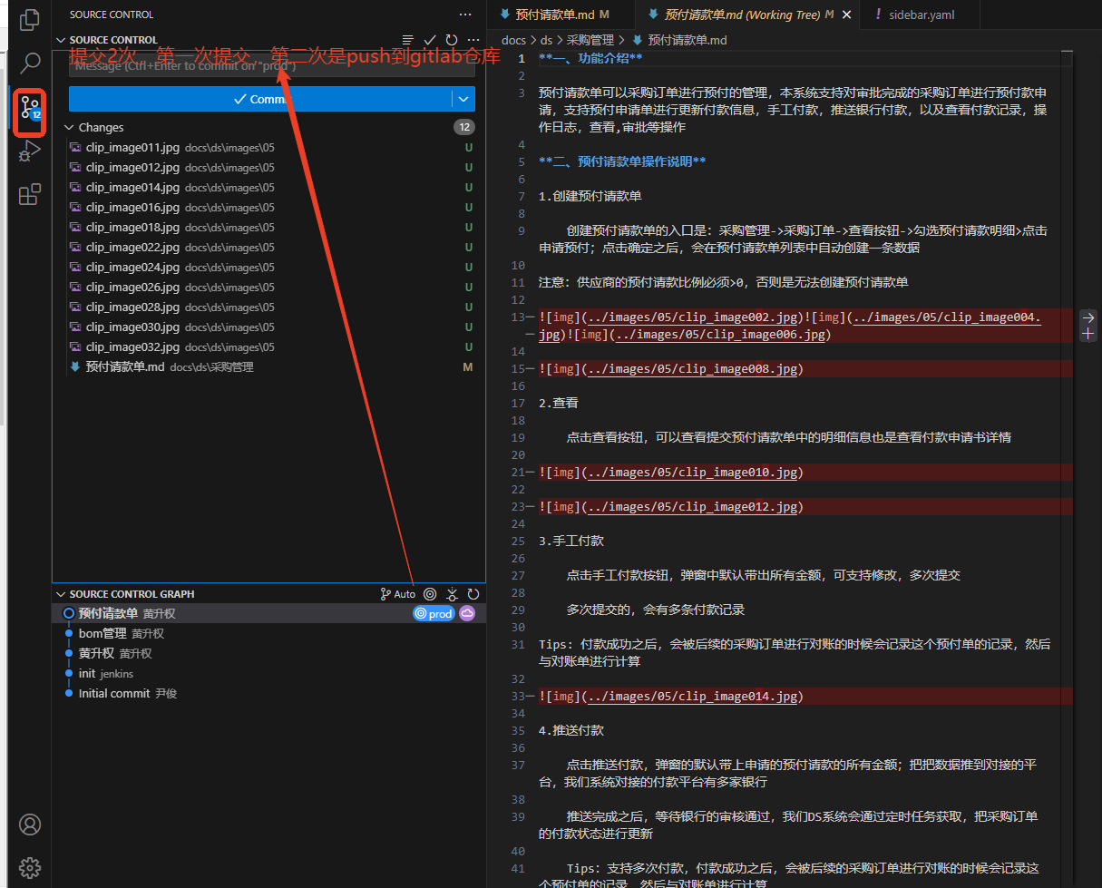Click the pull icon in Source Control Graph

(452, 594)
